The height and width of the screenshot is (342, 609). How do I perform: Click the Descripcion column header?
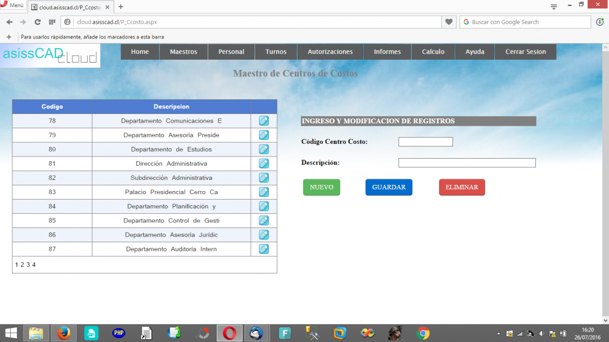tap(172, 106)
